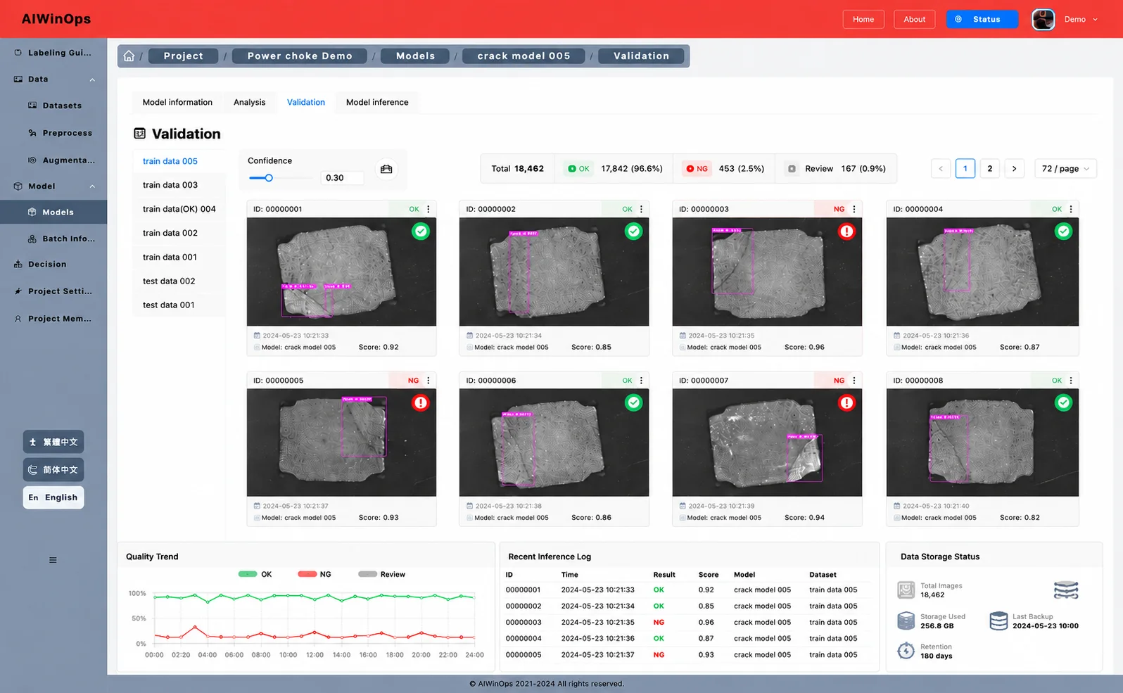Click the Project Settings sidebar icon
Viewport: 1123px width, 693px height.
[x=18, y=291]
